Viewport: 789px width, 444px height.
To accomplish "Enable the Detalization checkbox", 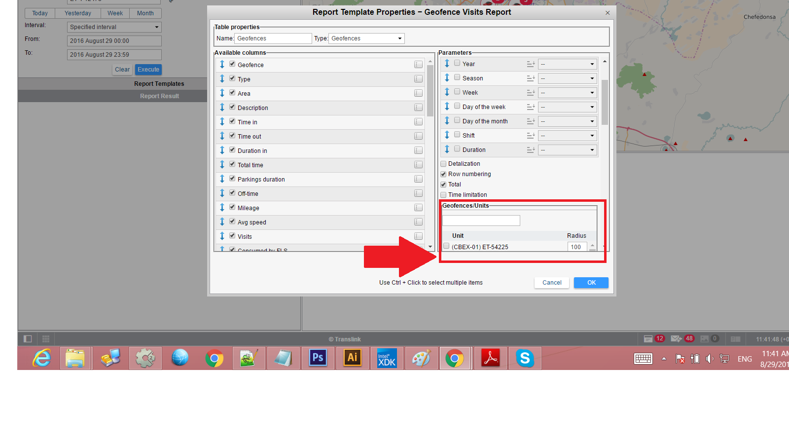I will [443, 164].
